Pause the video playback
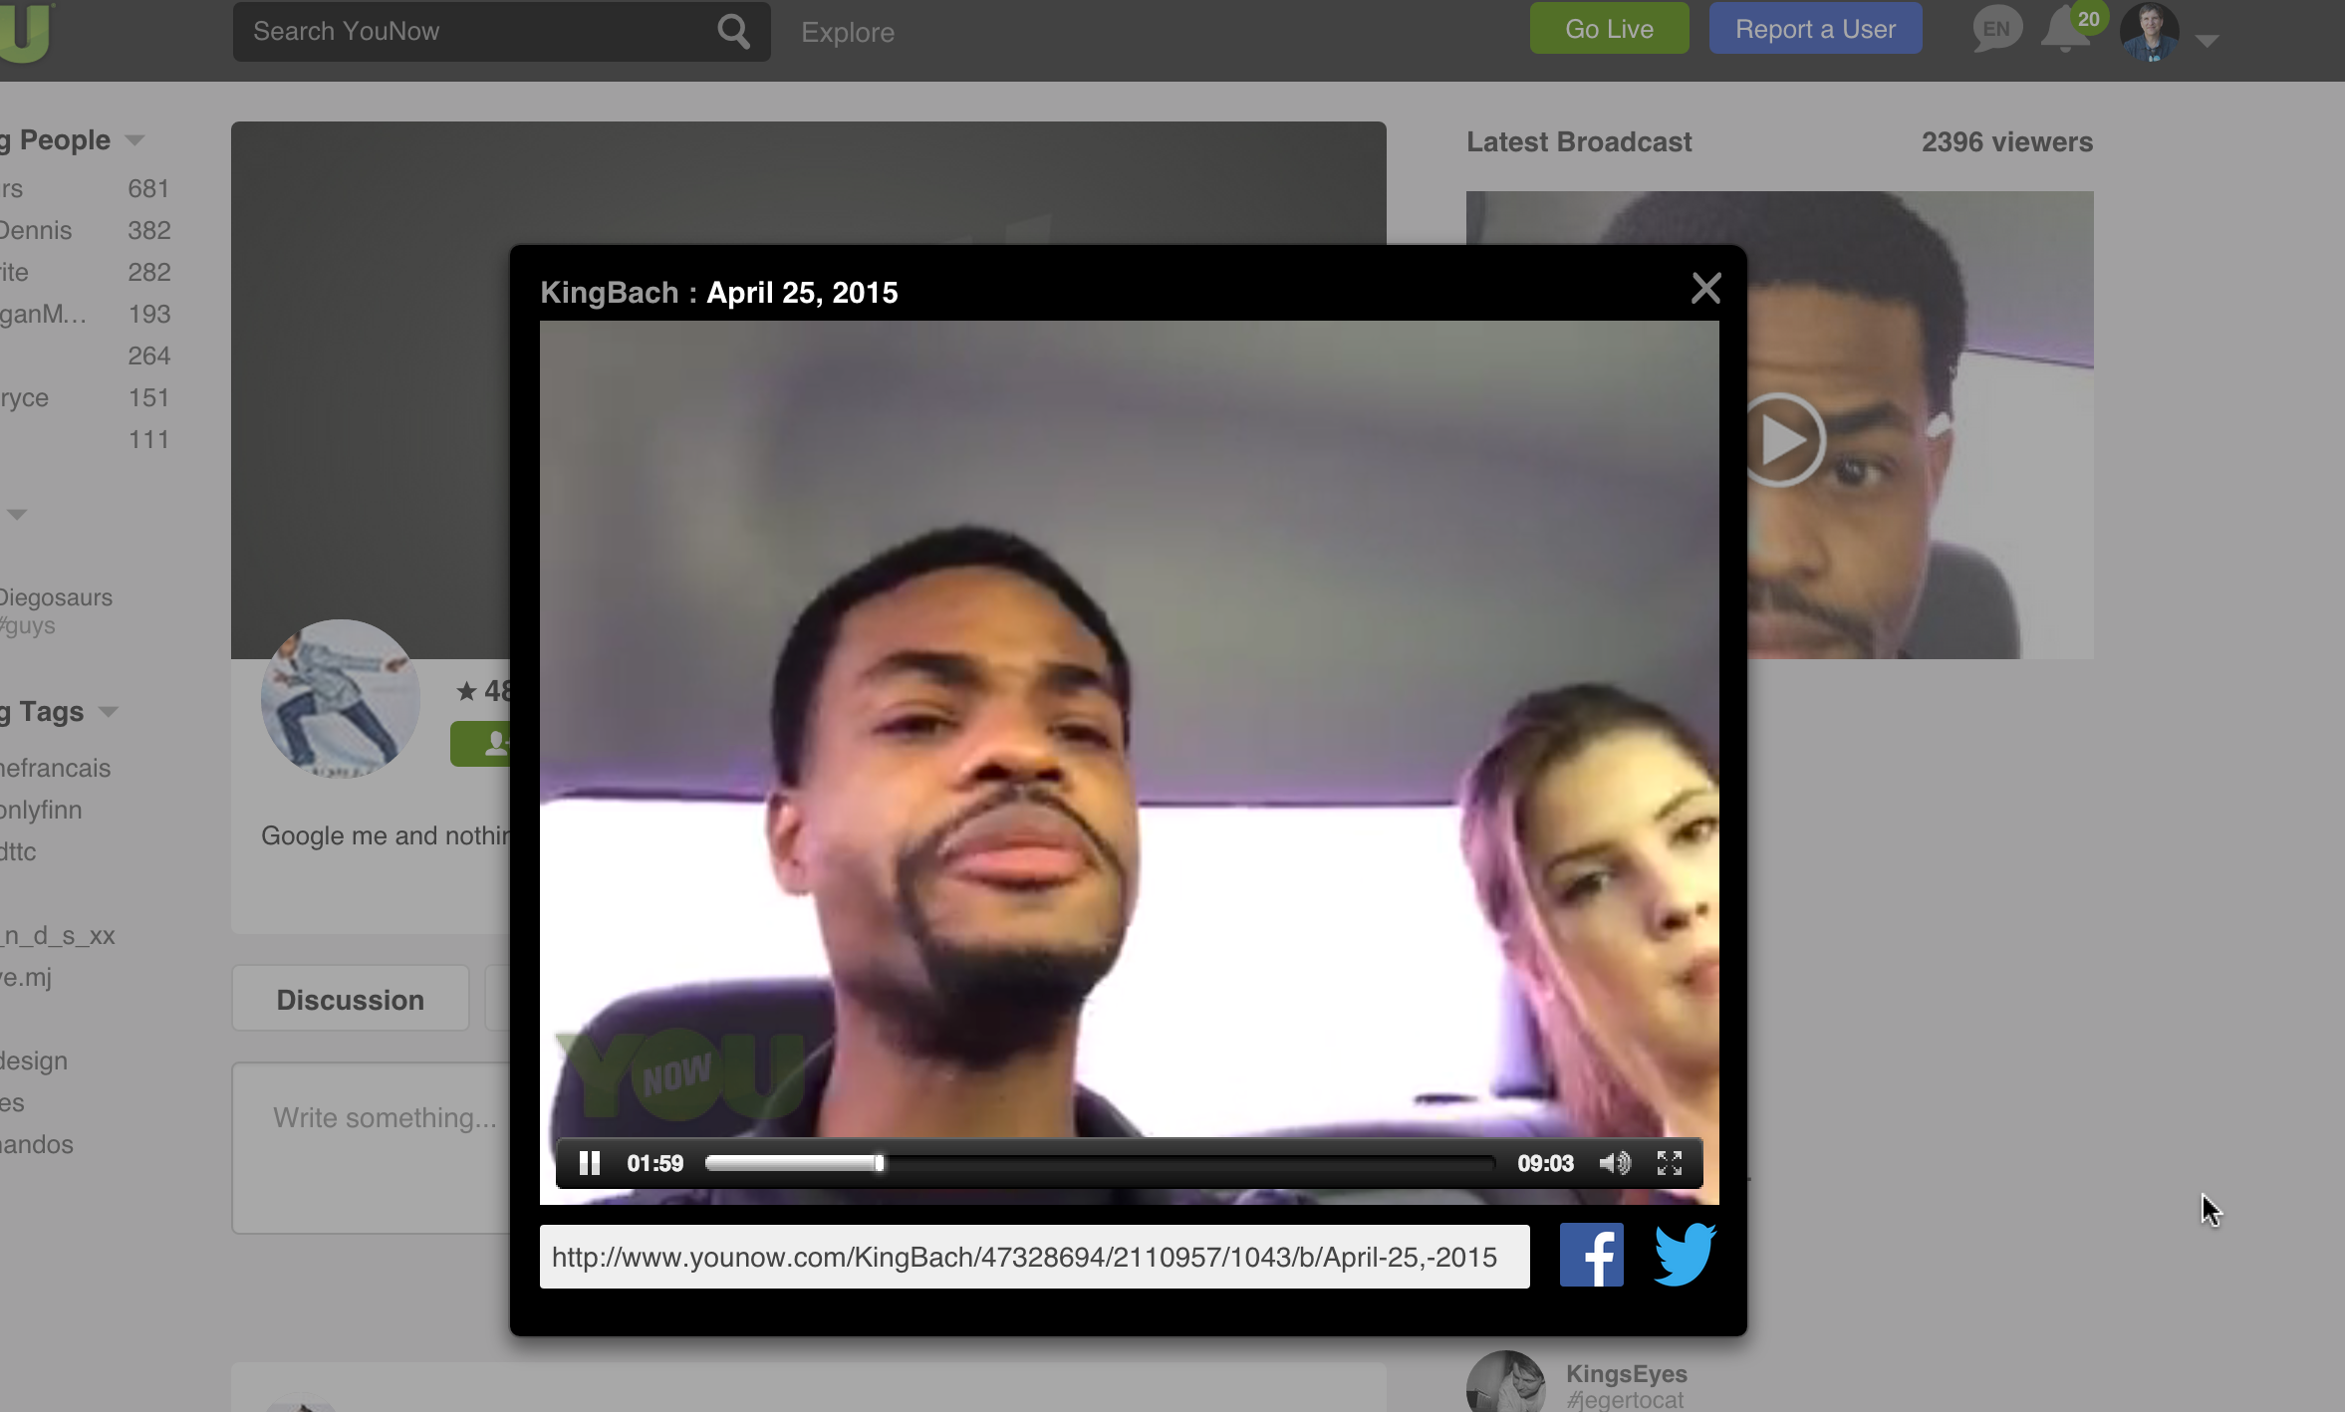The width and height of the screenshot is (2345, 1412). [589, 1163]
